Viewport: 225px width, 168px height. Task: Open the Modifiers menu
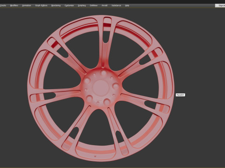14,6
